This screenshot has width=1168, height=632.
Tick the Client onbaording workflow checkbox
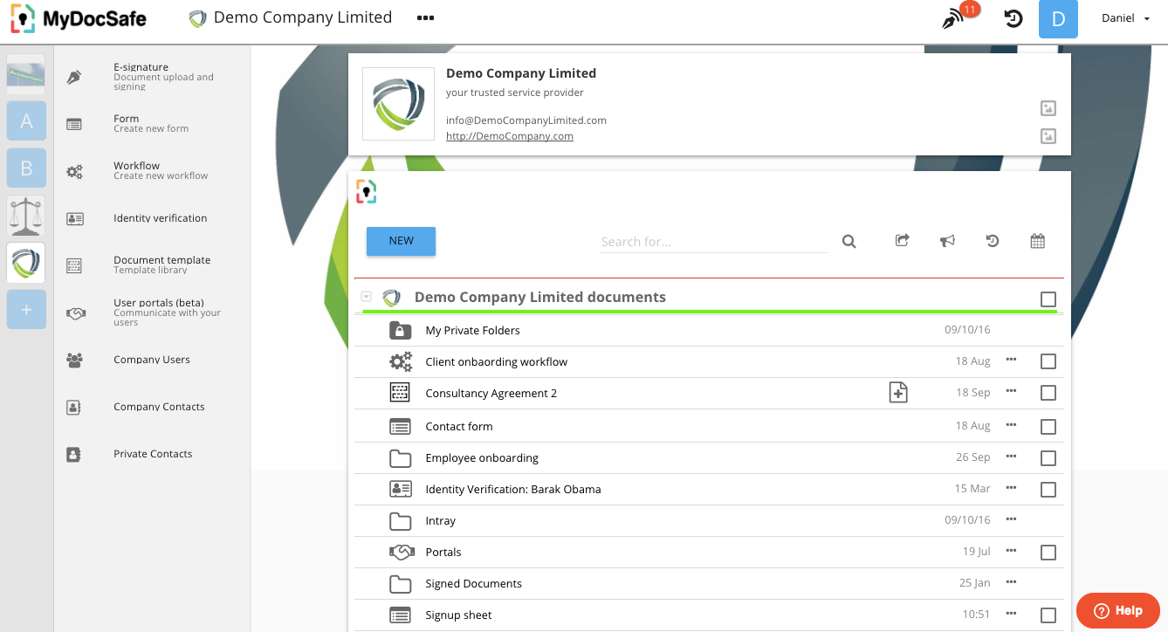click(x=1048, y=361)
